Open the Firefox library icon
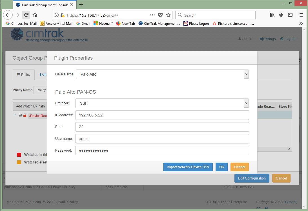 272,15
